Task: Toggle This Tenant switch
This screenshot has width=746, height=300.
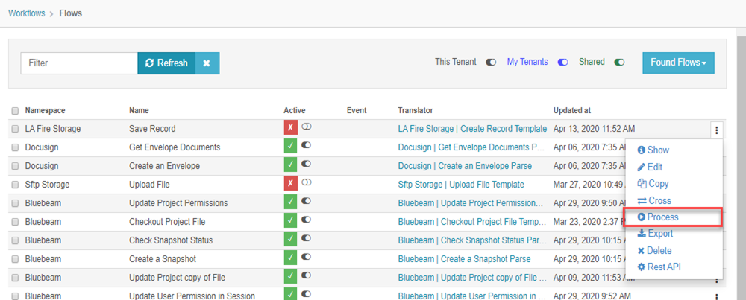Action: [491, 63]
